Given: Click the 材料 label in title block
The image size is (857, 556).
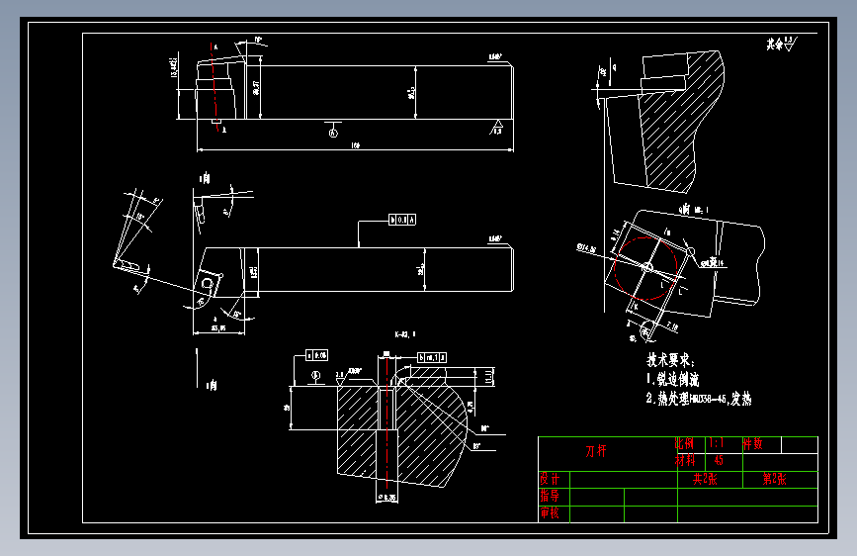Looking at the screenshot, I should pyautogui.click(x=685, y=461).
